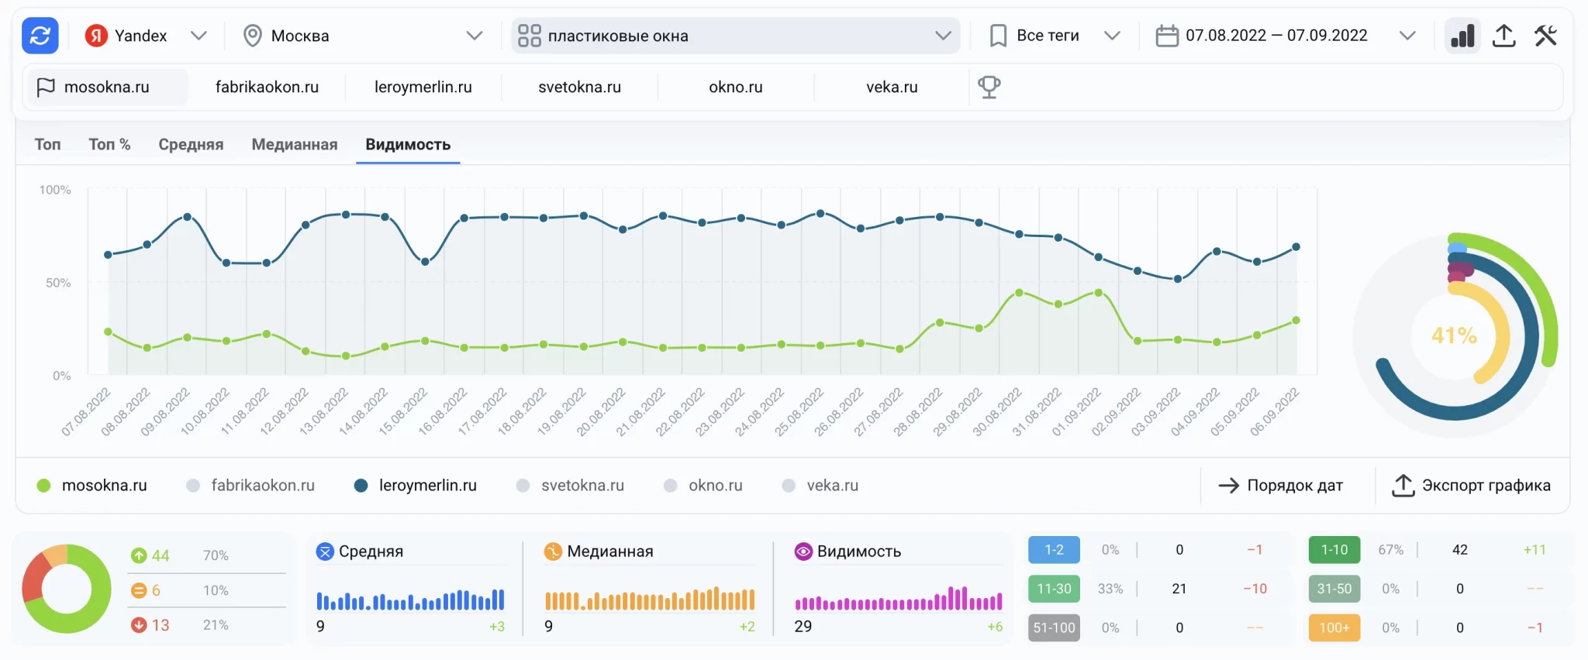Toggle svetokna.ru series in chart legend
1588x660 pixels.
(x=570, y=486)
